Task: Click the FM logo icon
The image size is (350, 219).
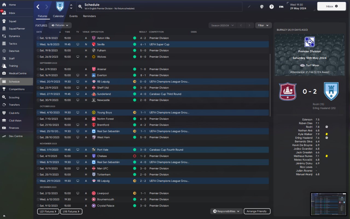Action: click(281, 7)
